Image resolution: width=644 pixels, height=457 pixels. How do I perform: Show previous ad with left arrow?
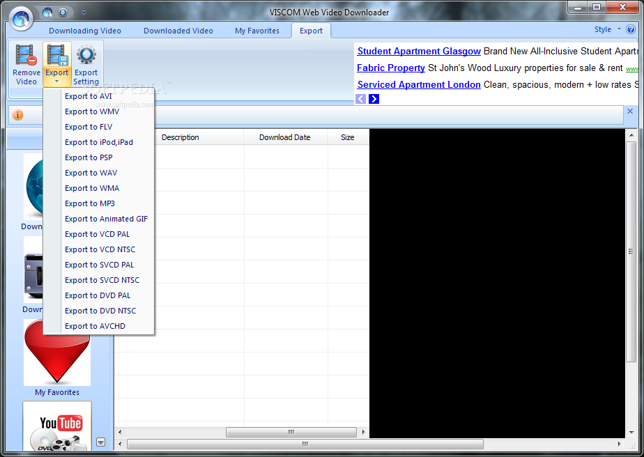(360, 99)
